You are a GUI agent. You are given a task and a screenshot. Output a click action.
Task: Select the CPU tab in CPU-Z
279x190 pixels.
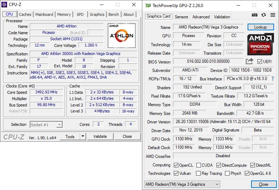pyautogui.click(x=10, y=14)
